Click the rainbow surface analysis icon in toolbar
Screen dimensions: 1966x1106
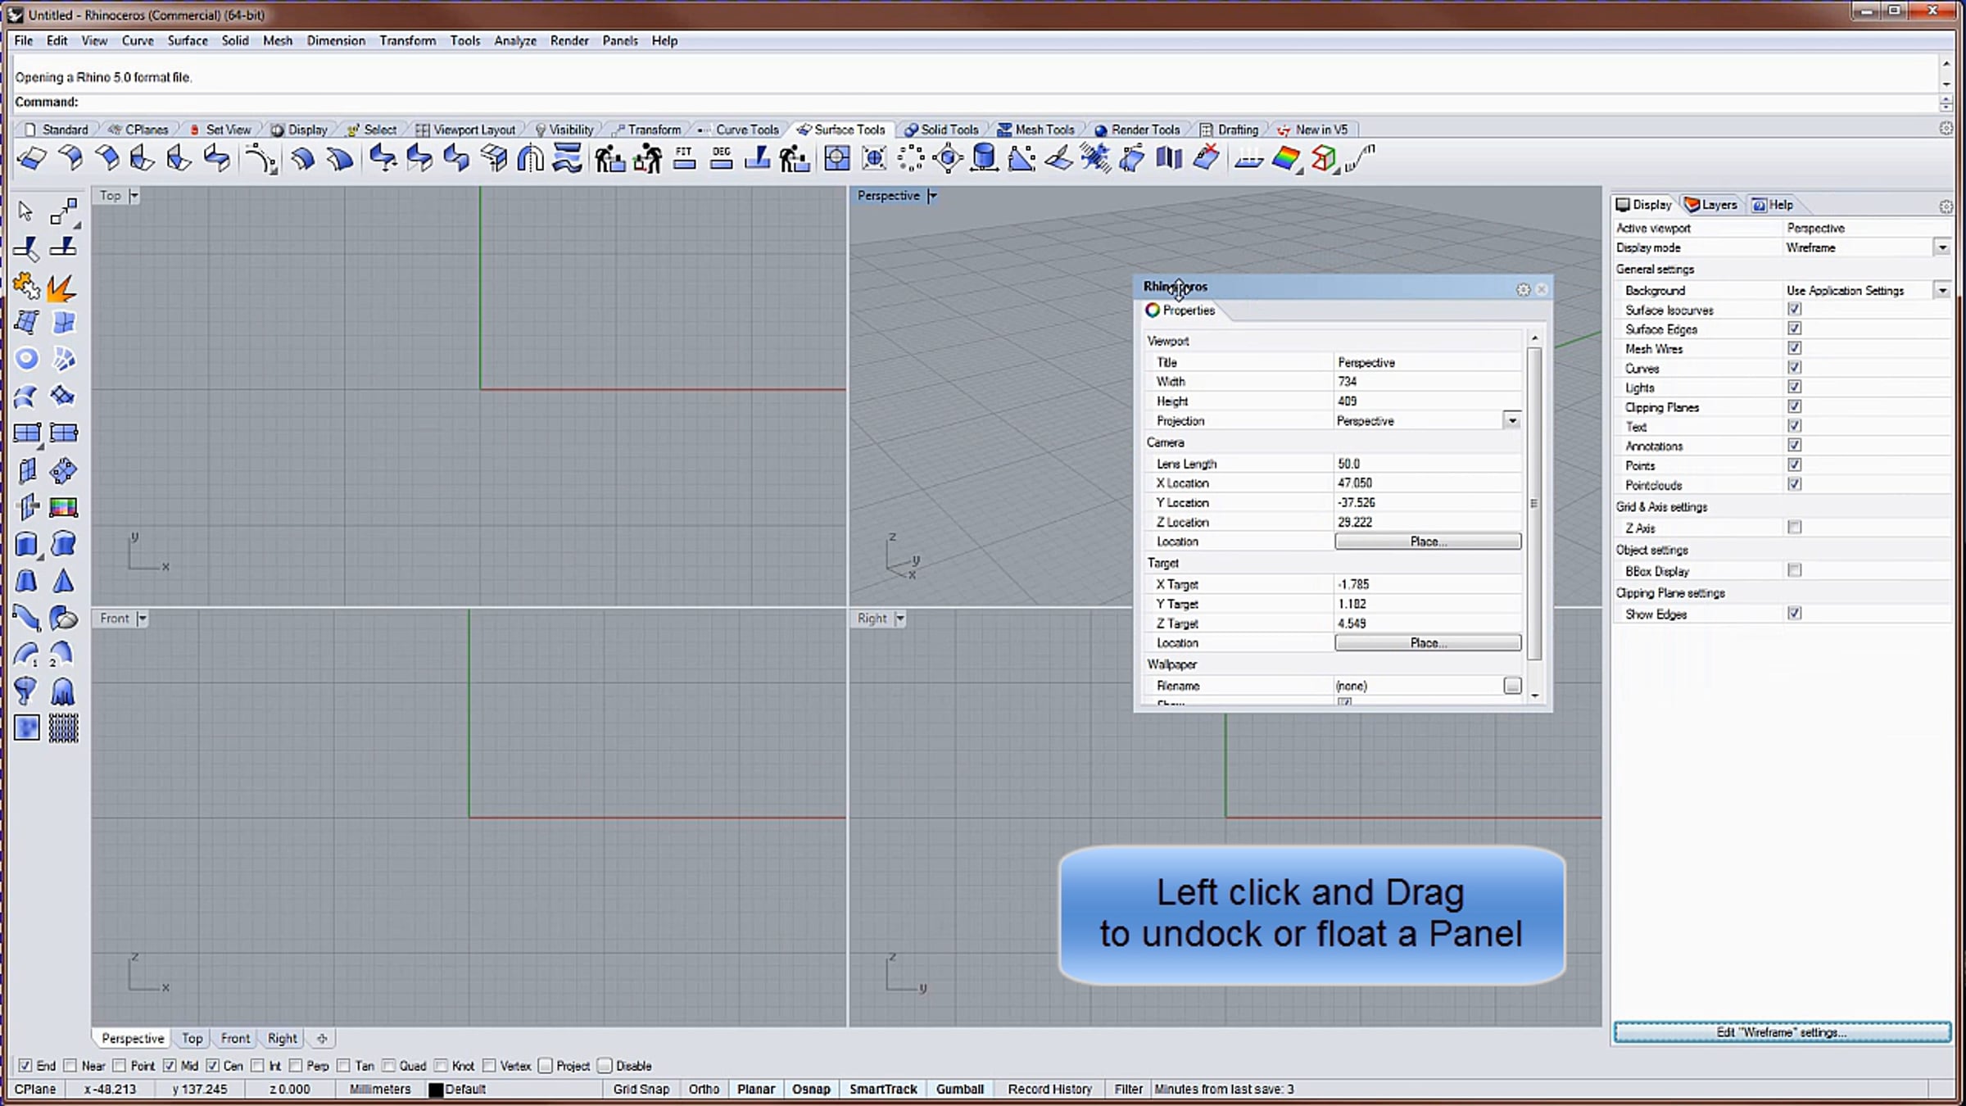[1285, 158]
